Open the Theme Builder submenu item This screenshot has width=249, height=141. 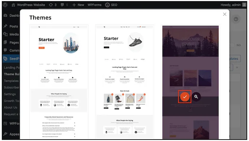12,74
